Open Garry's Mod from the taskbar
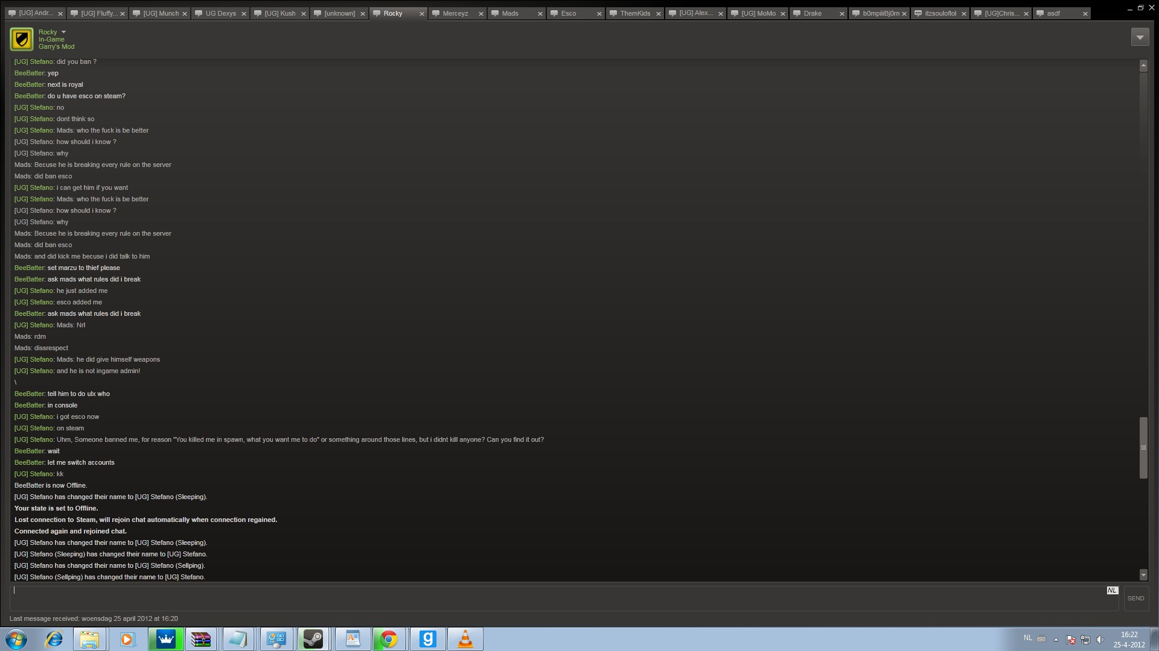The image size is (1159, 651). tap(427, 639)
